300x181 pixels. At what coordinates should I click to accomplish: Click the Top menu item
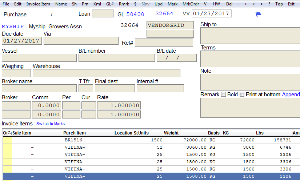[x=279, y=4]
